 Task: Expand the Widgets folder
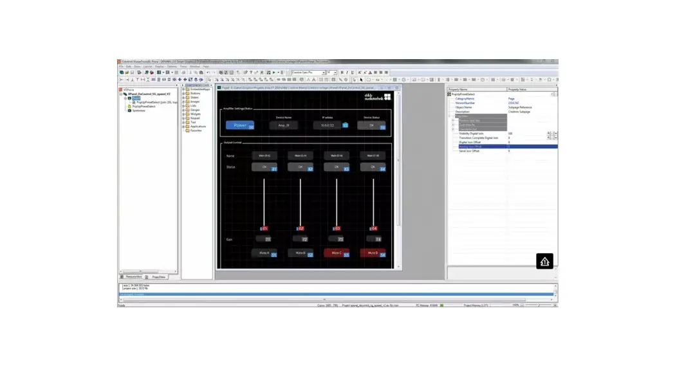[x=183, y=114]
